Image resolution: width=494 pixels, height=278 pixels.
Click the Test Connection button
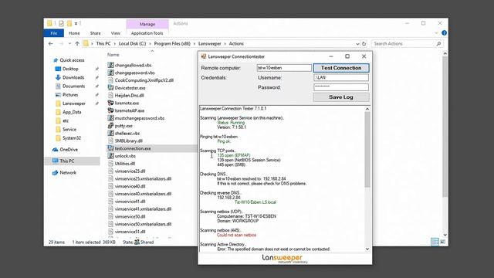341,68
